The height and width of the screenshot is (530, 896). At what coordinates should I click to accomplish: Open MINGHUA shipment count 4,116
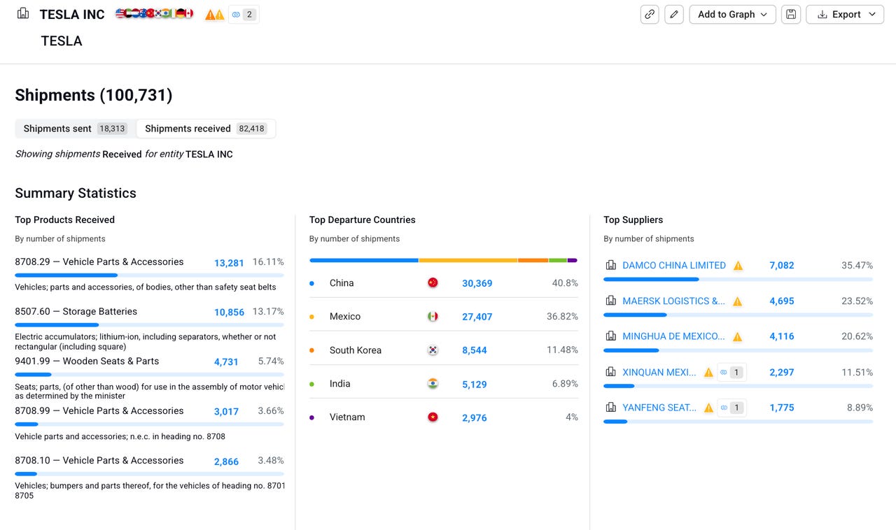click(781, 336)
